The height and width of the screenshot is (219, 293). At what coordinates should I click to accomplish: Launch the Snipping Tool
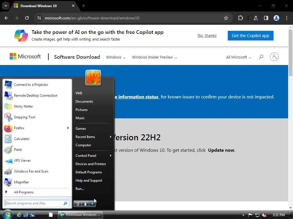pyautogui.click(x=37, y=117)
